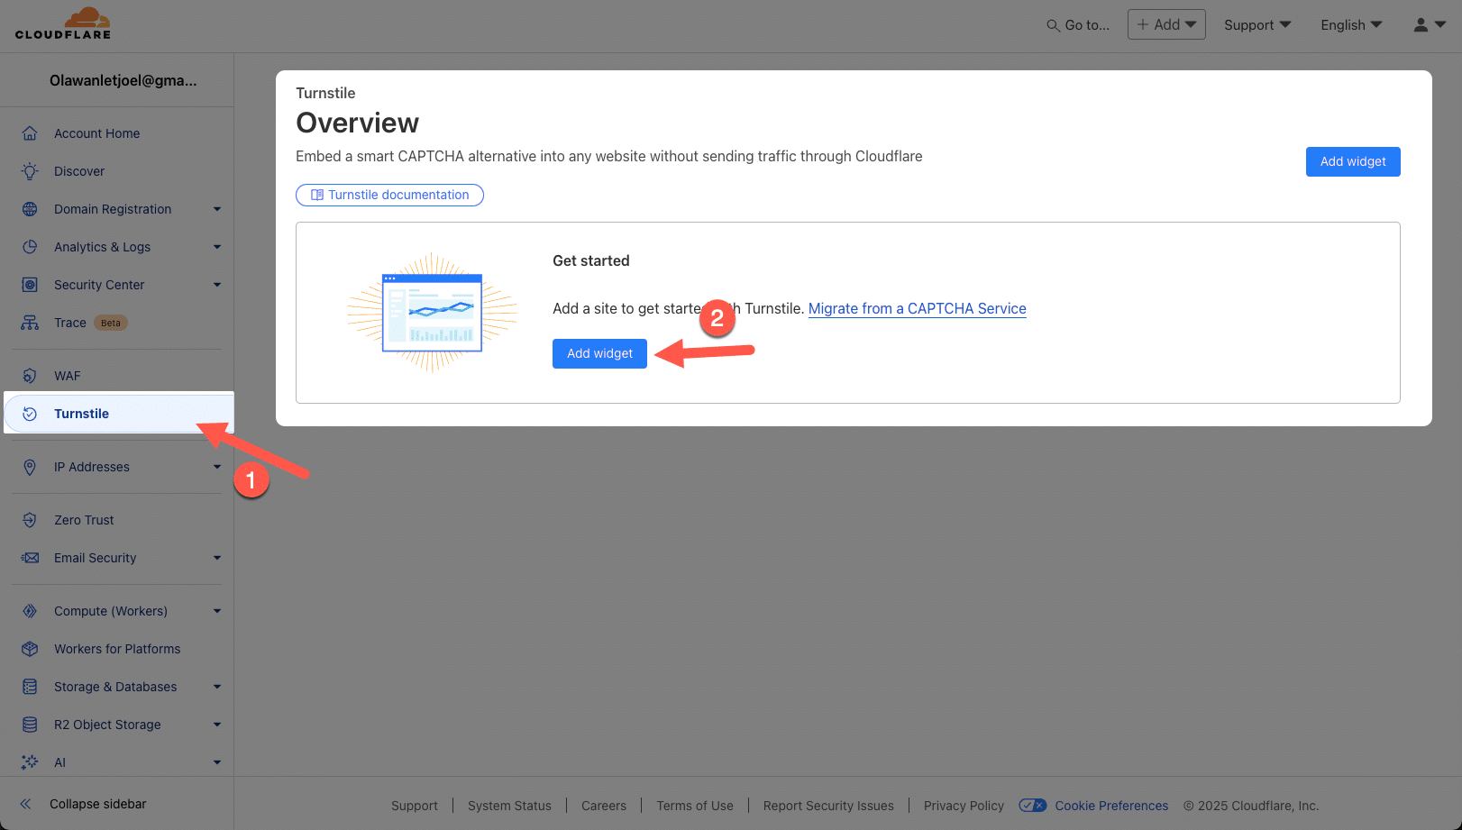Select the WAF icon in sidebar
This screenshot has height=830, width=1462.
tap(30, 375)
